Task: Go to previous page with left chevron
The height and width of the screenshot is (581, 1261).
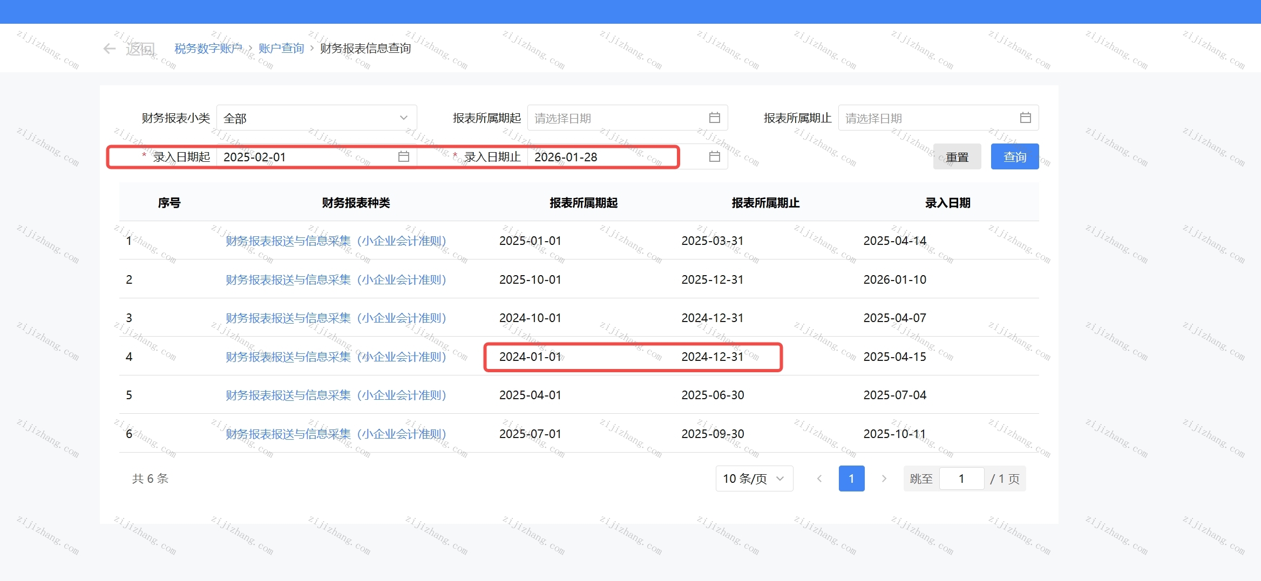Action: 819,479
